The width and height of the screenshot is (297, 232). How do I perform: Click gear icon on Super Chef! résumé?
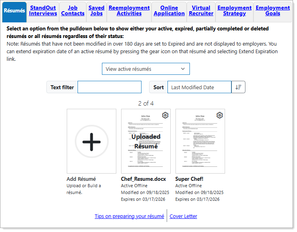point(219,115)
